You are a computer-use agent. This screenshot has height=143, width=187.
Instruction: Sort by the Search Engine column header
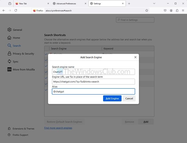point(76,48)
